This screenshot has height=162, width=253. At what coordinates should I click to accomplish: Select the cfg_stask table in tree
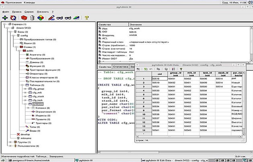coord(38,96)
